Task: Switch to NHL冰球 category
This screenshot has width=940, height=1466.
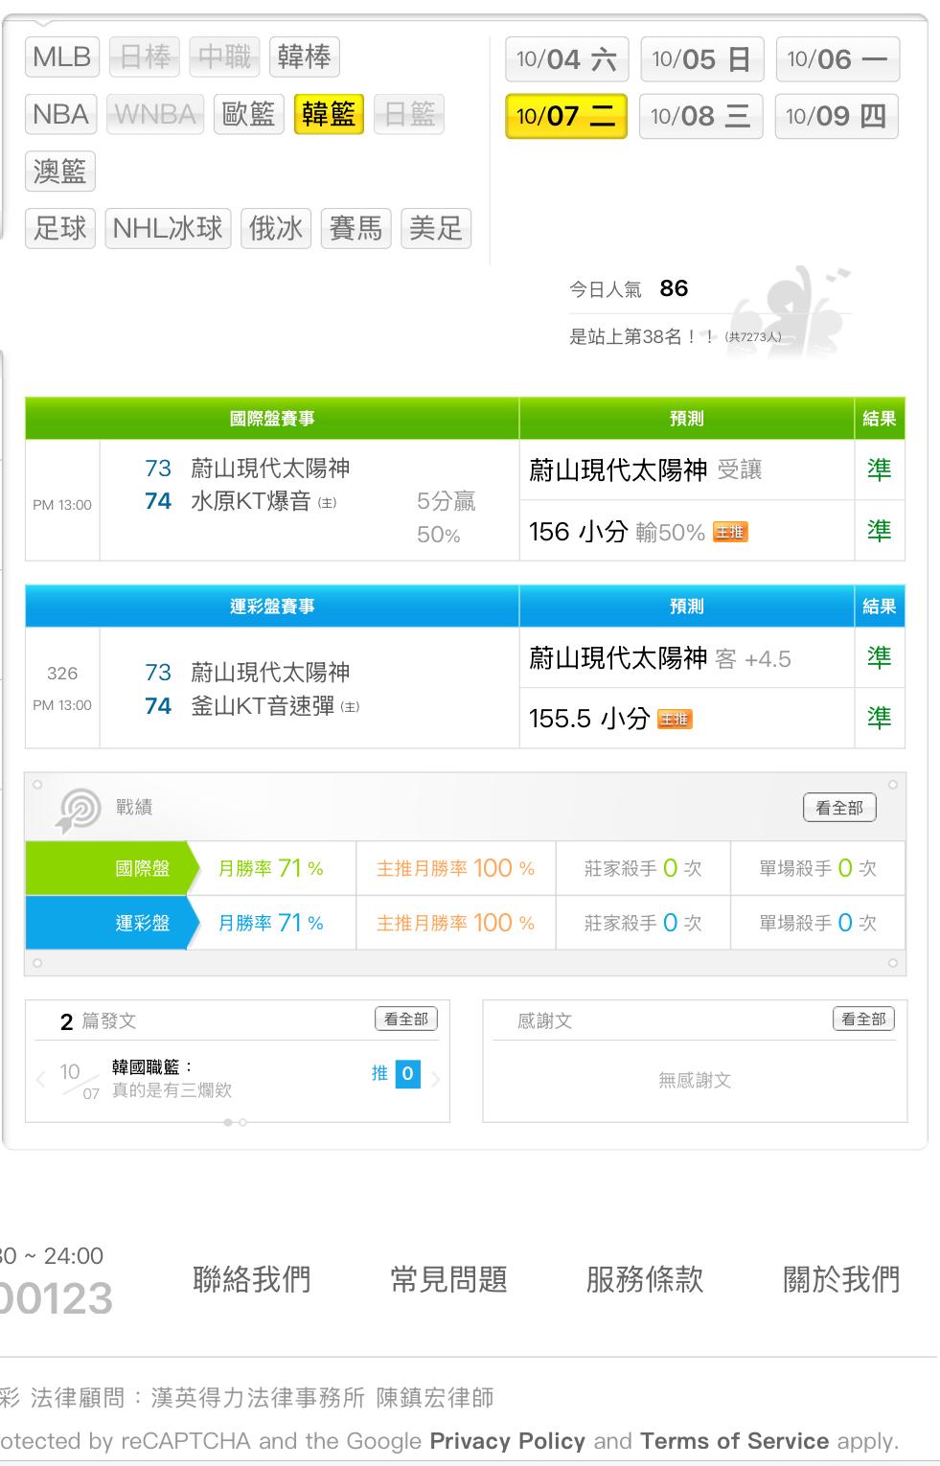Action: tap(168, 228)
